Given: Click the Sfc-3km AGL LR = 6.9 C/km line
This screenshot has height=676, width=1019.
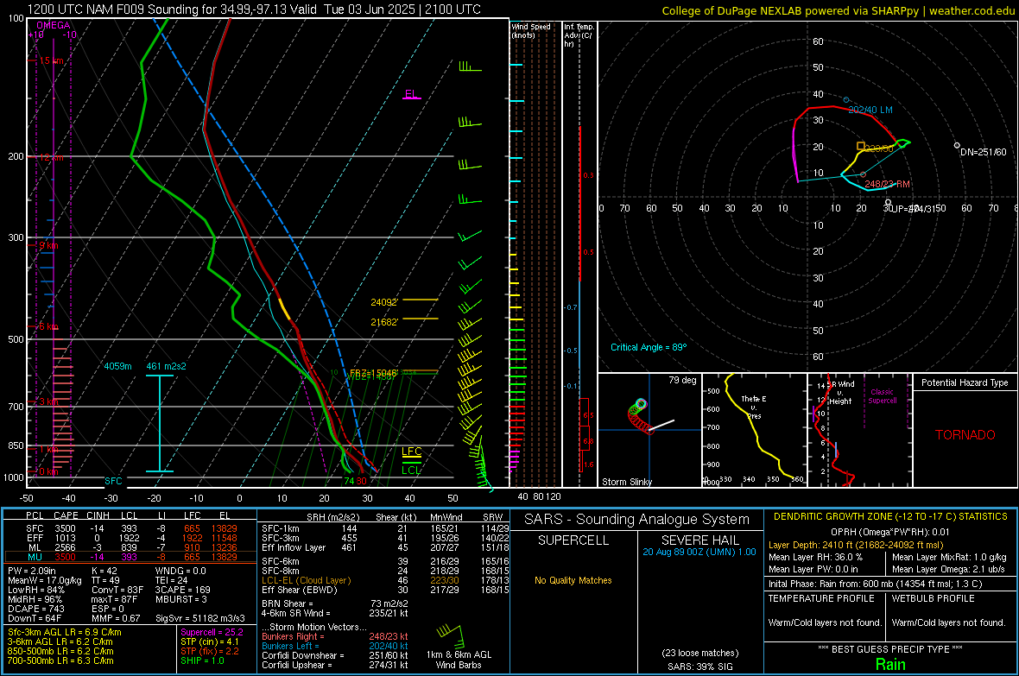Looking at the screenshot, I should click(65, 633).
